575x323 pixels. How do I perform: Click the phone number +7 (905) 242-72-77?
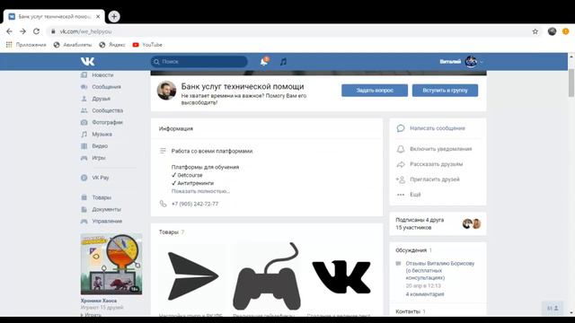click(195, 204)
